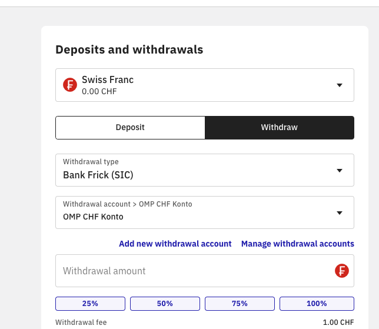Click the 1.00 CHF fee value
Screen dimensions: 379x329
pos(338,323)
